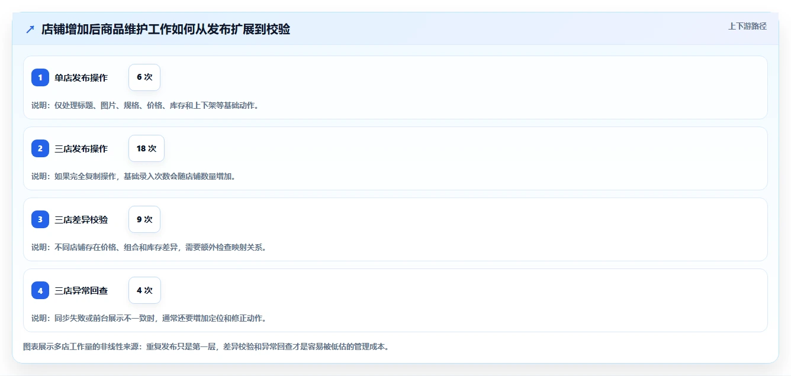Click the 三店异常回查 step label
791x376 pixels.
(x=81, y=290)
